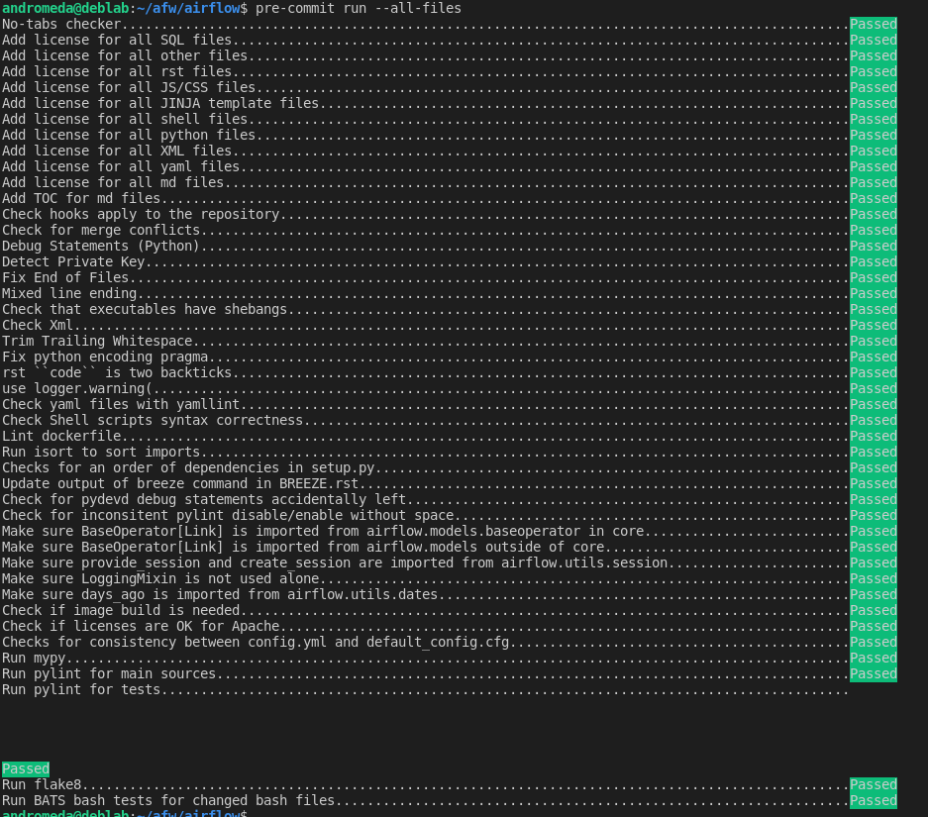Image resolution: width=928 pixels, height=817 pixels.
Task: Click BaseOperator[Link] 'airflow.models.baseoperator in core' line
Action: [x=450, y=532]
